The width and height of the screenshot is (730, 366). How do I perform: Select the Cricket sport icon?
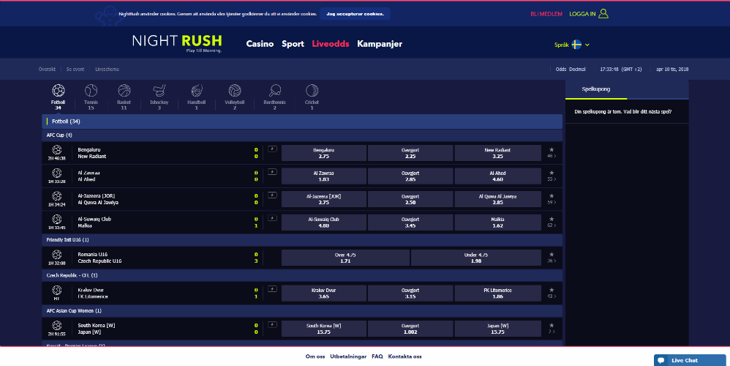[x=312, y=90]
